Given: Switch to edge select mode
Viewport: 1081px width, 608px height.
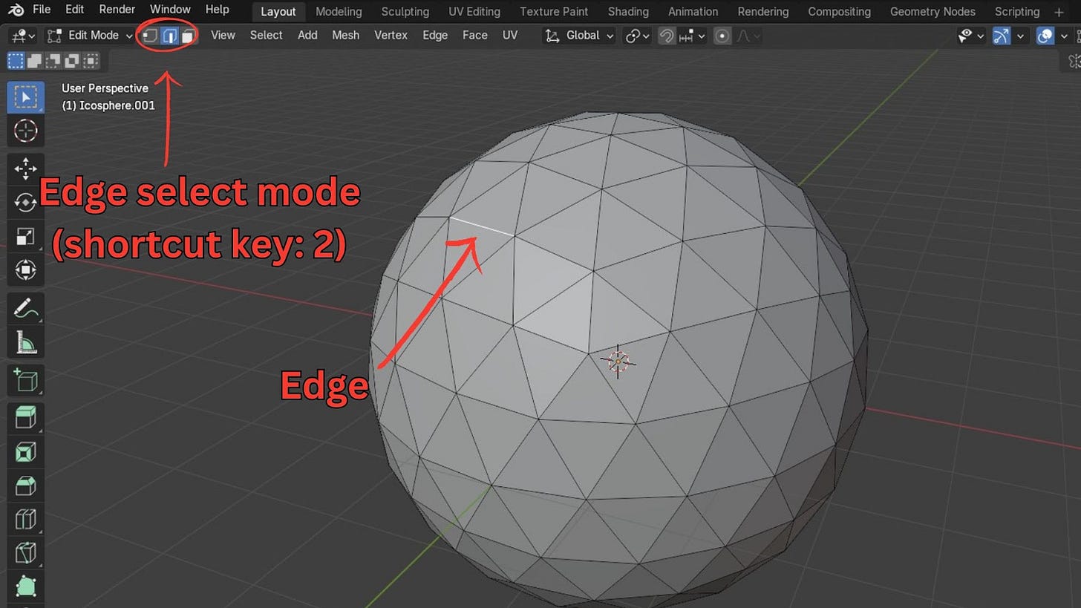Looking at the screenshot, I should click(169, 36).
